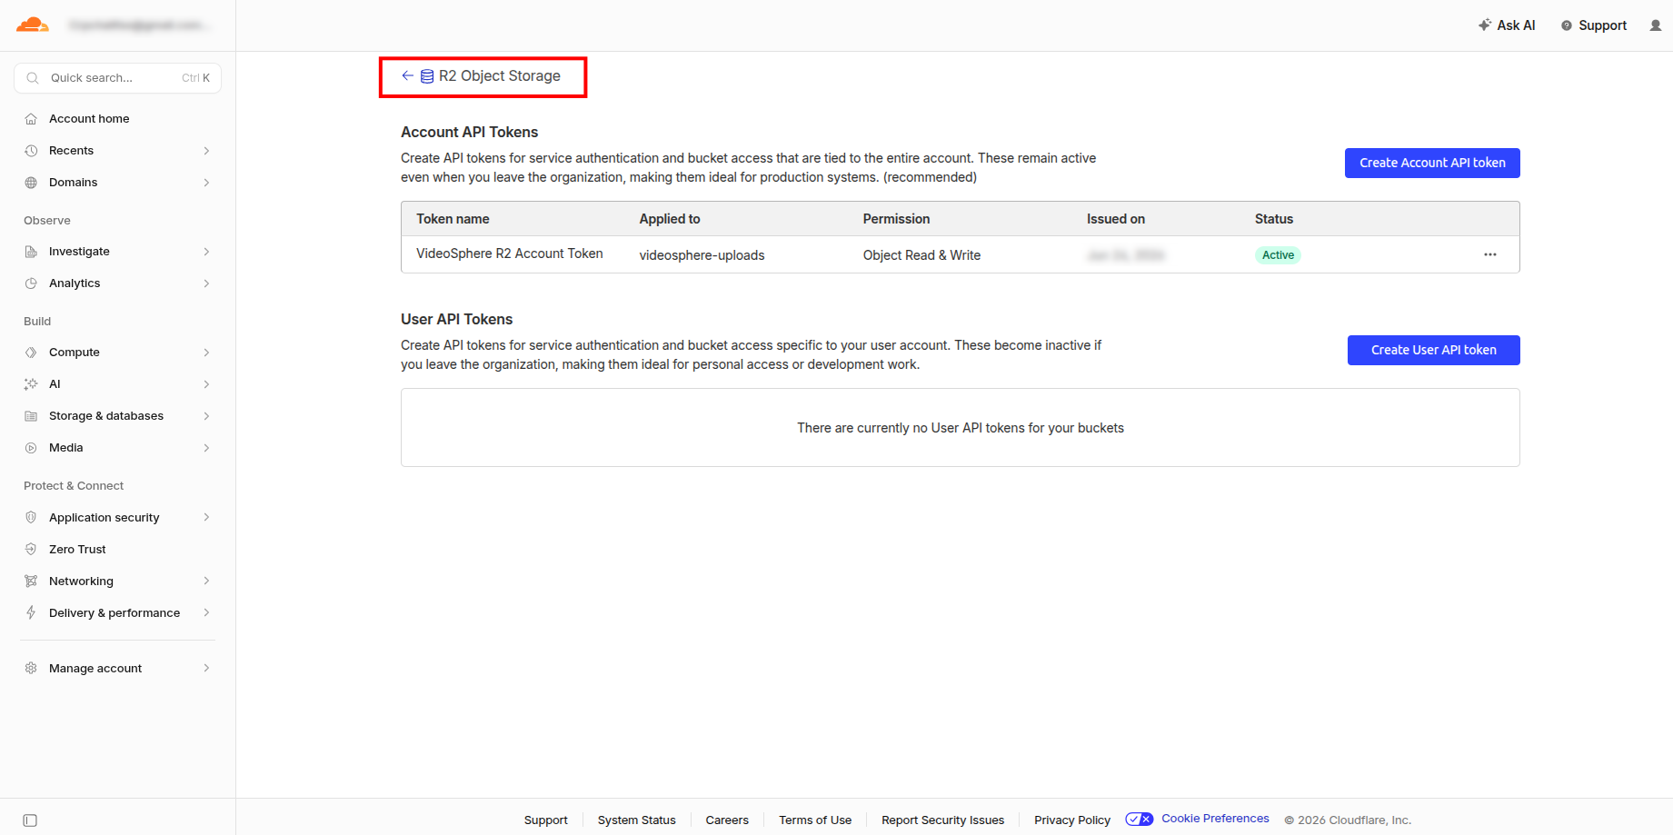This screenshot has height=835, width=1673.
Task: Click the Delivery & performance bolt icon
Action: point(31,612)
